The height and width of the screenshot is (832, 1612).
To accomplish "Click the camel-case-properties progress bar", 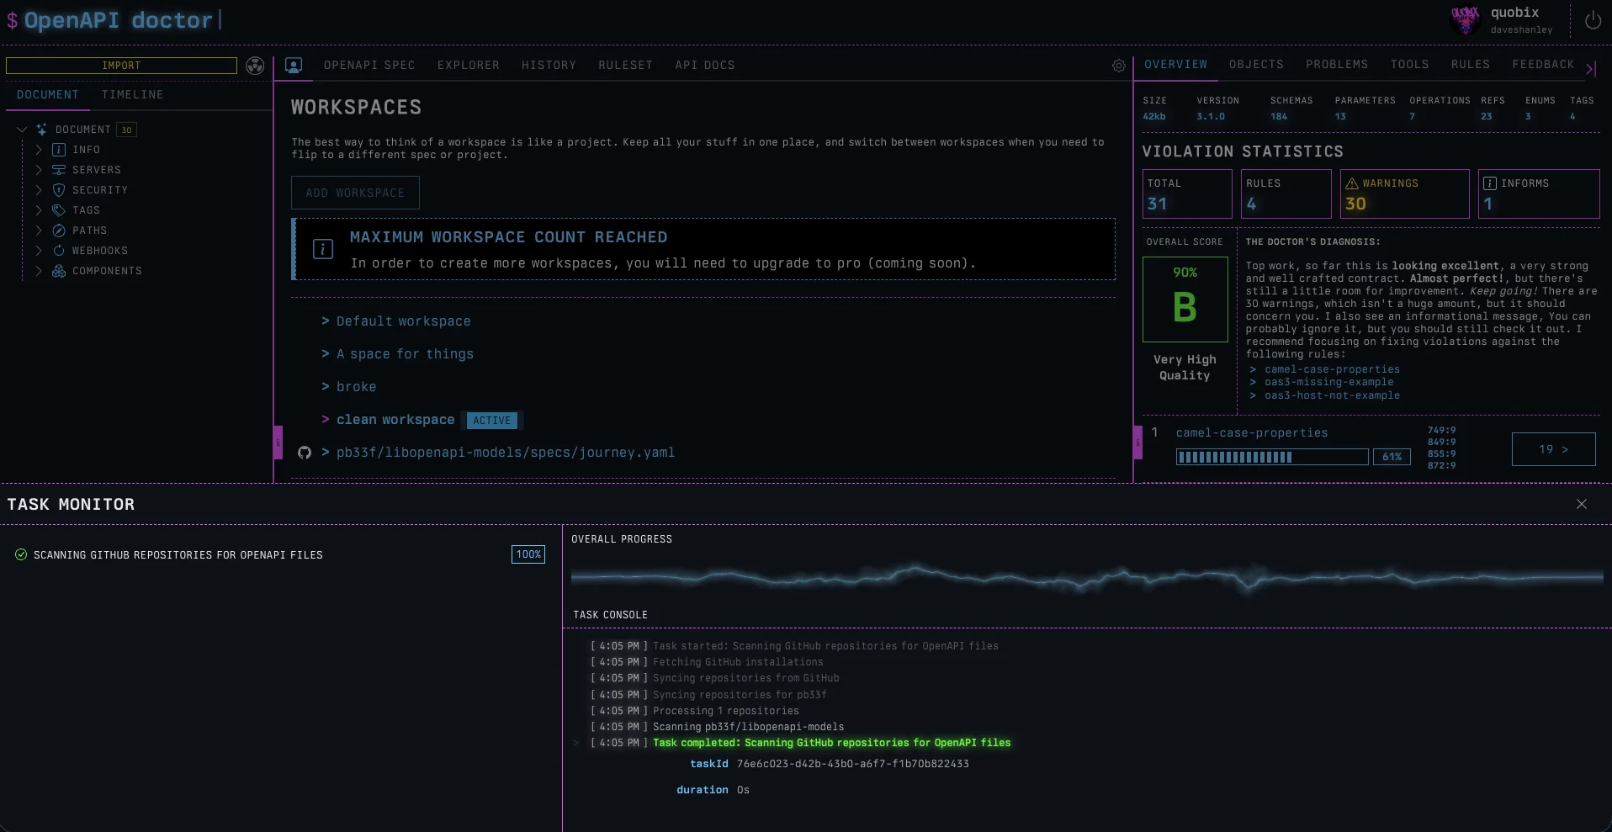I will [1271, 457].
